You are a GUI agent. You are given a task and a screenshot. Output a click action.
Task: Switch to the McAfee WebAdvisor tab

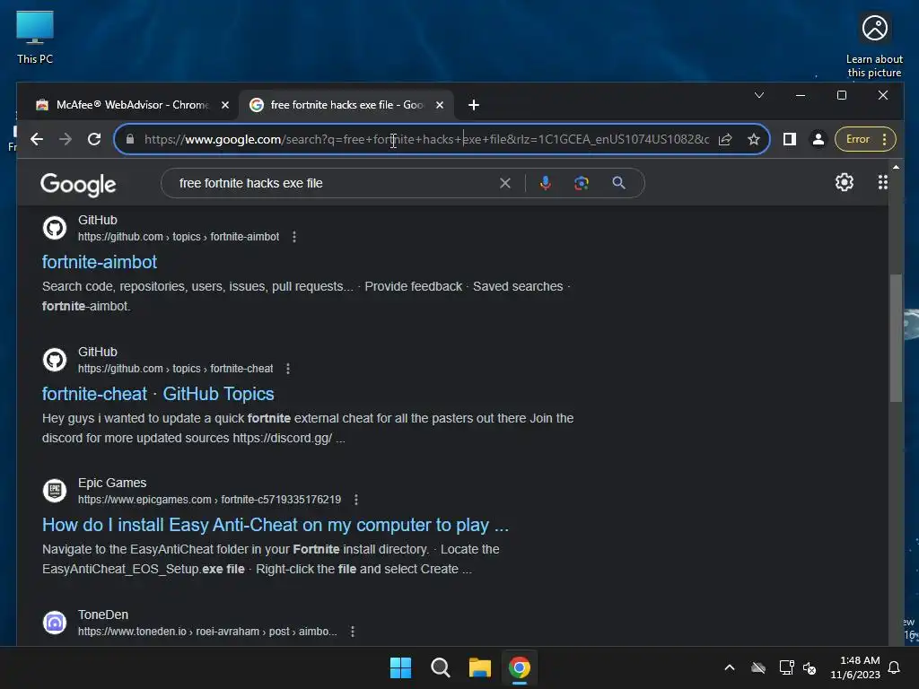pyautogui.click(x=130, y=105)
